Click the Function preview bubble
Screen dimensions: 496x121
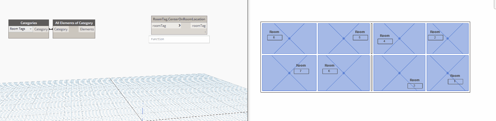pos(179,39)
